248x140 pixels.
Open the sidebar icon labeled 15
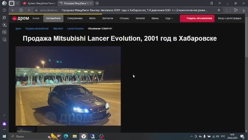[4, 32]
